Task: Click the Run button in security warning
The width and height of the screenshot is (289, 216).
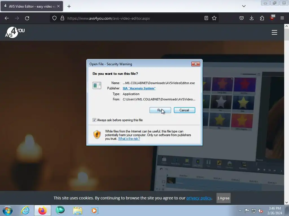Action: [160, 110]
